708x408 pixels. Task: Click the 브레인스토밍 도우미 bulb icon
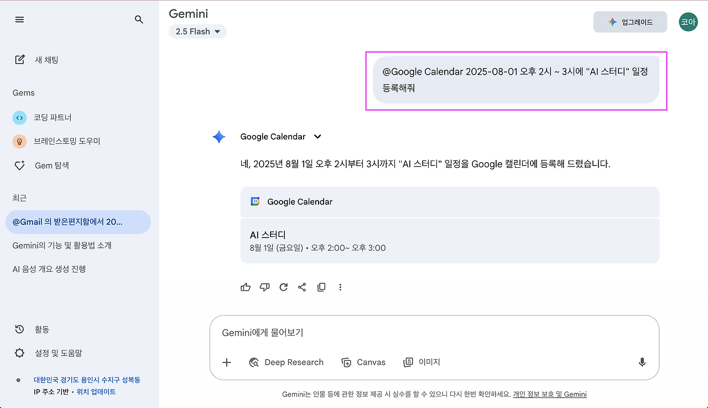(x=19, y=141)
